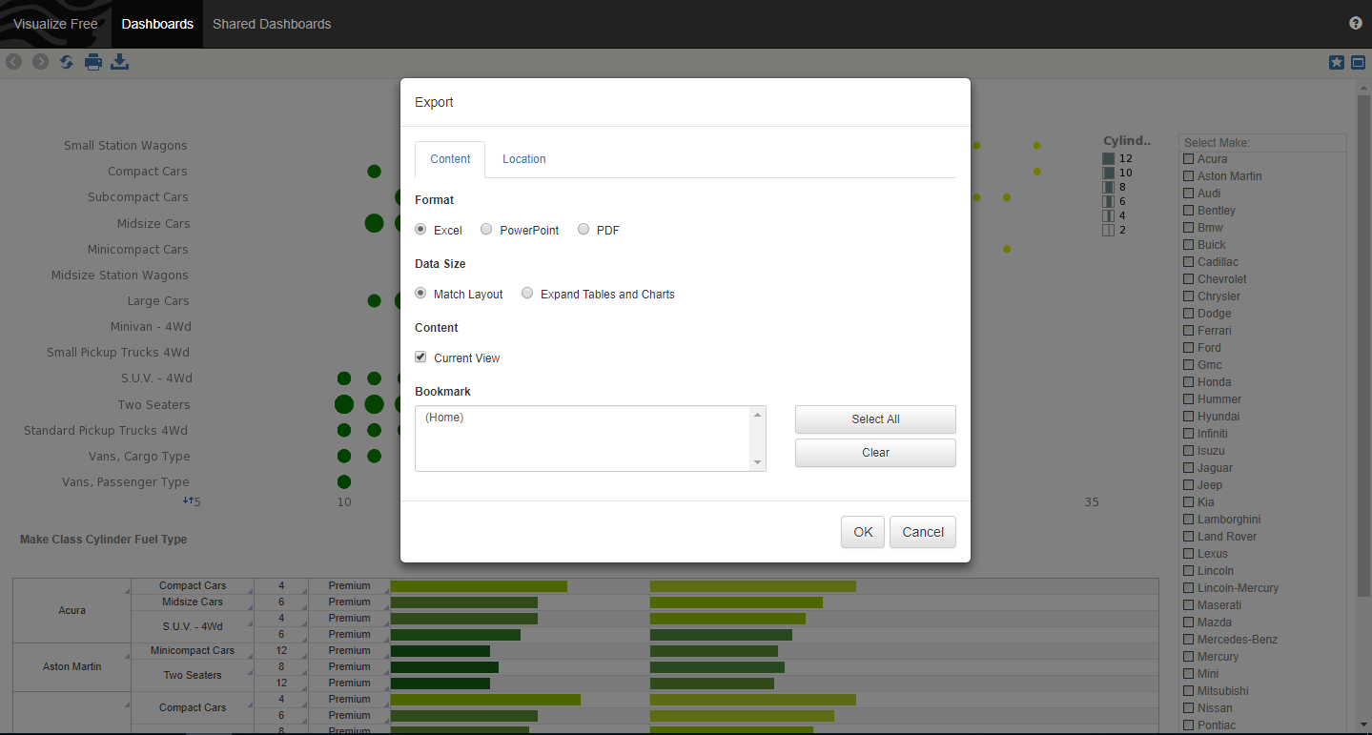Click the 10 cylinder legend swatch

(1108, 173)
